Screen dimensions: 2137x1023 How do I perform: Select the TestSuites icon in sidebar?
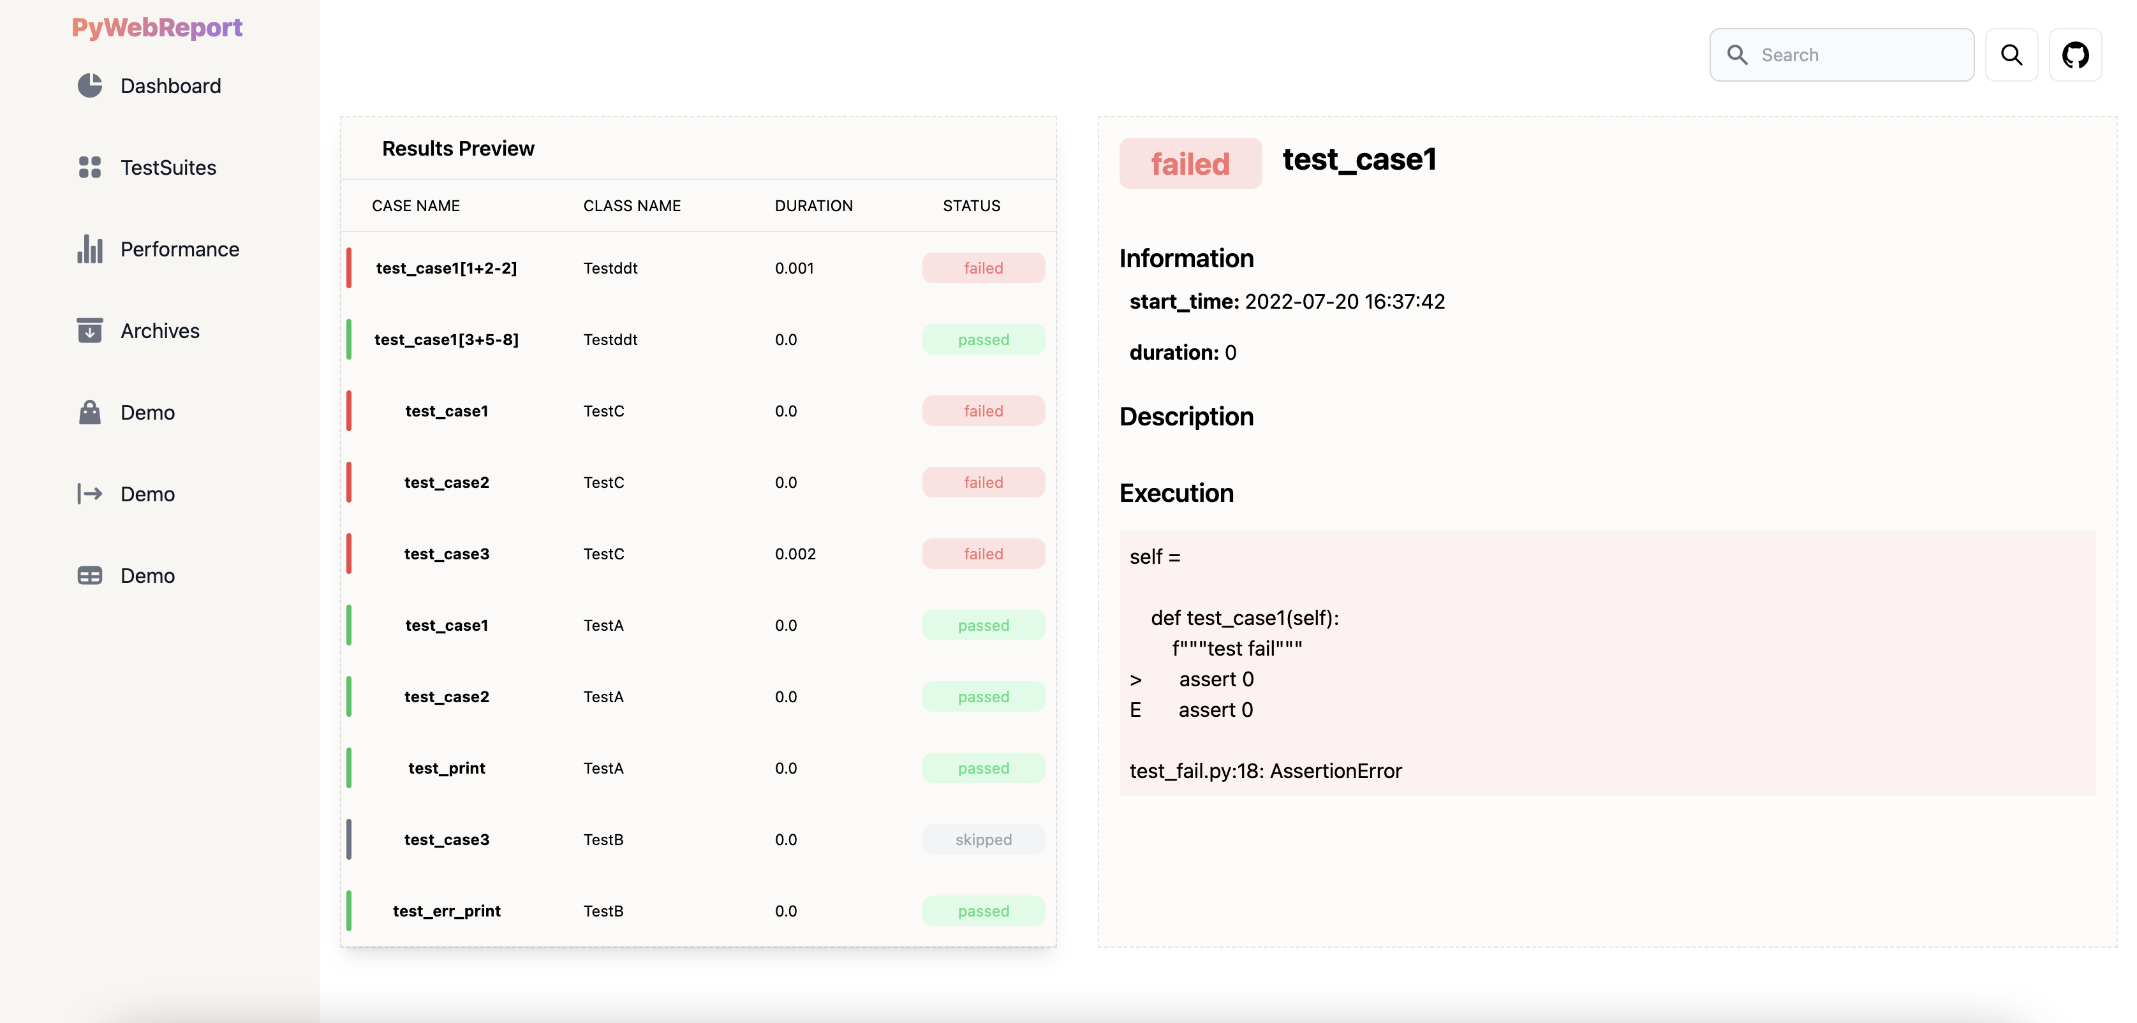pos(89,168)
